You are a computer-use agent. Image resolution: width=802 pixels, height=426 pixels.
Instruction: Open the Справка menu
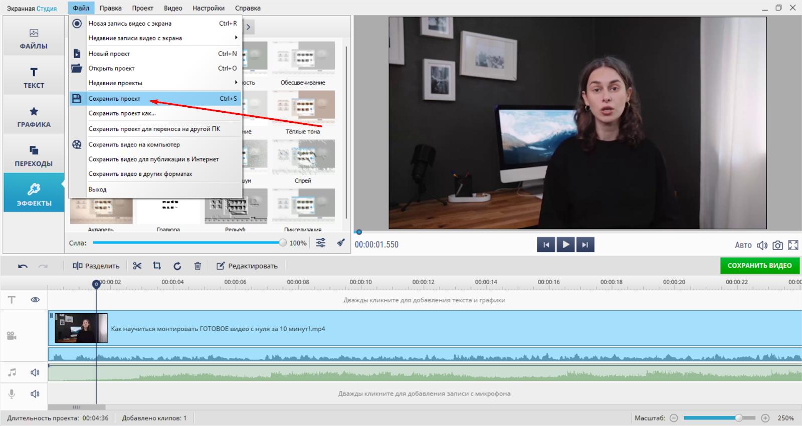point(248,8)
